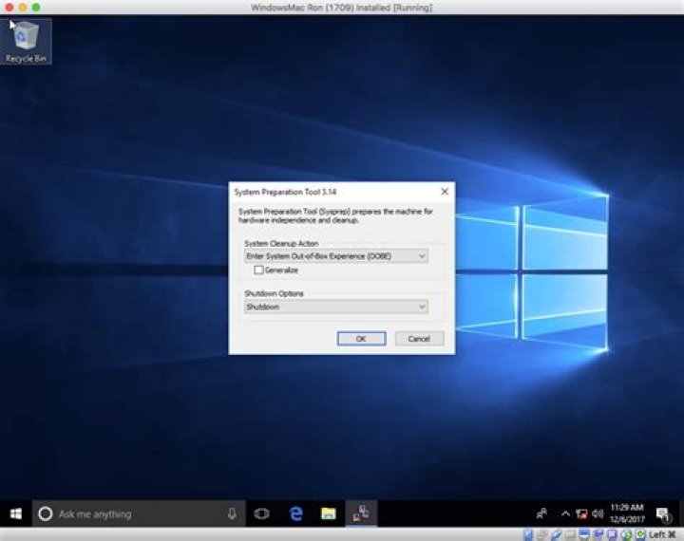Open the clock showing 11:29 AM

click(x=627, y=513)
